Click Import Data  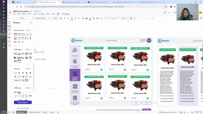point(23,108)
